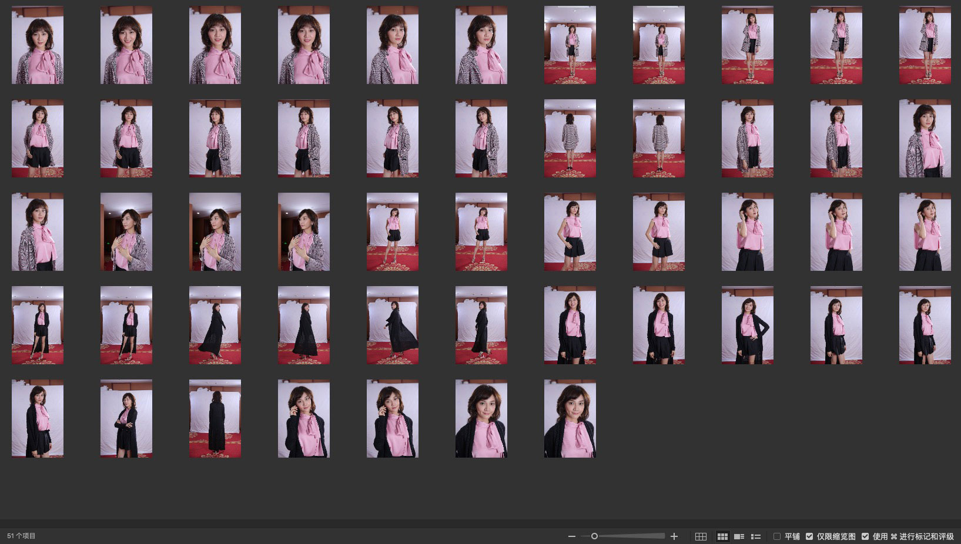The image size is (961, 544).
Task: Select last thumbnail in the fourth row
Action: (925, 325)
